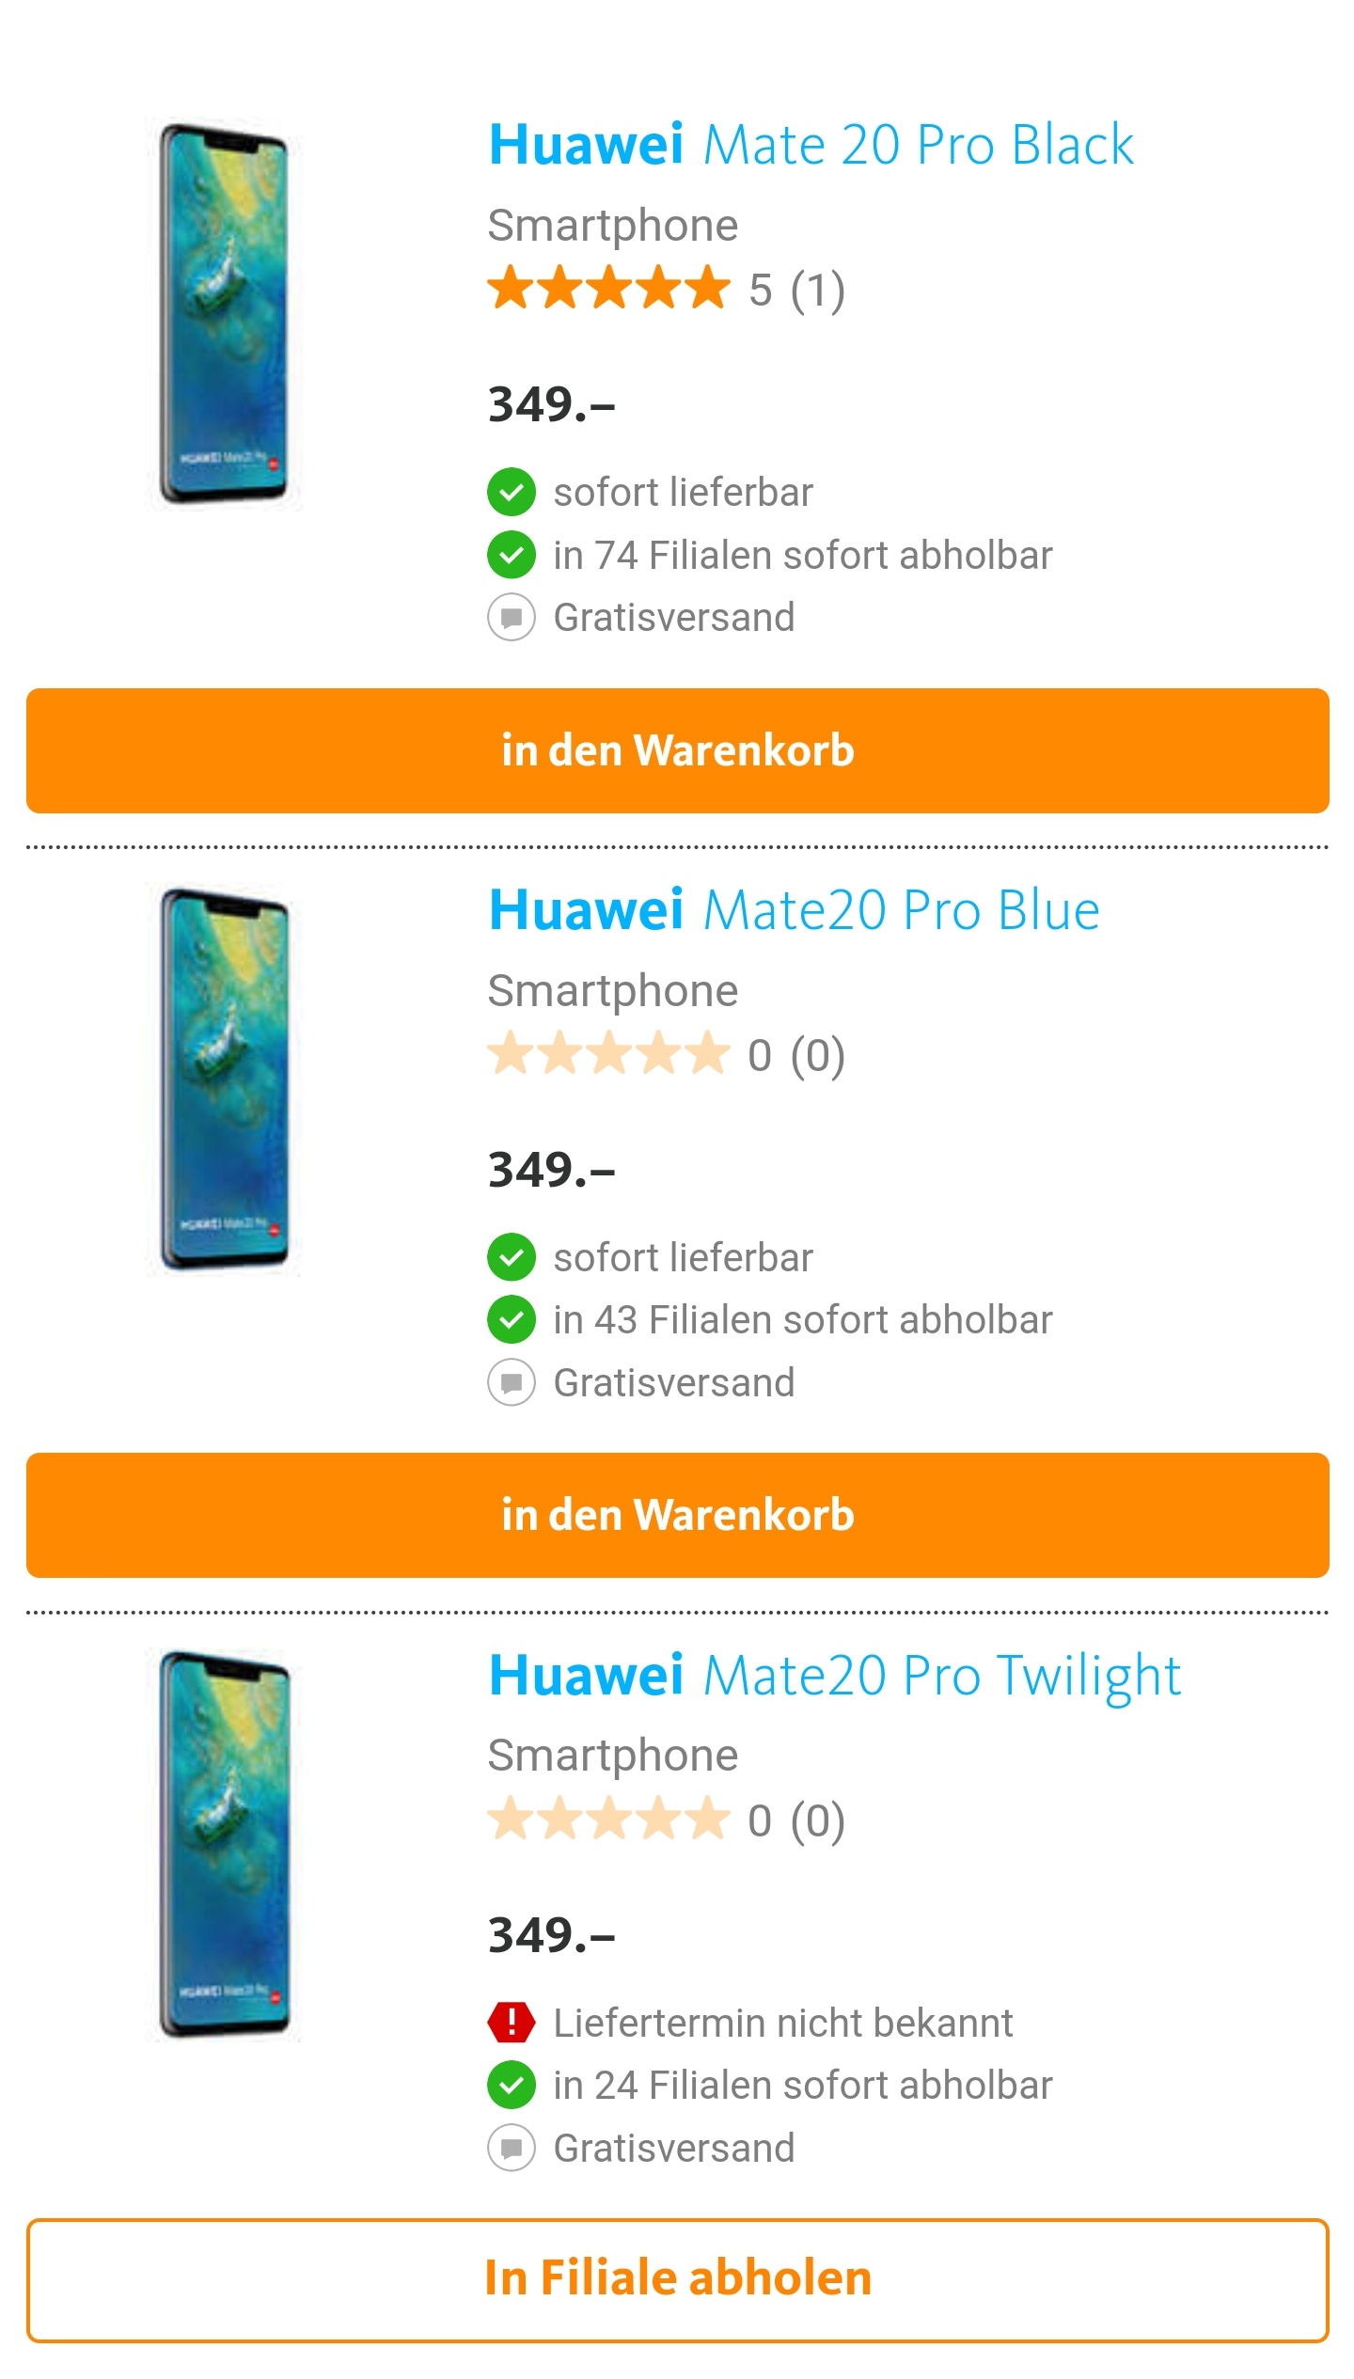This screenshot has height=2379, width=1354.
Task: Tap the Mate 20 Pro Black phone image
Action: pyautogui.click(x=224, y=315)
